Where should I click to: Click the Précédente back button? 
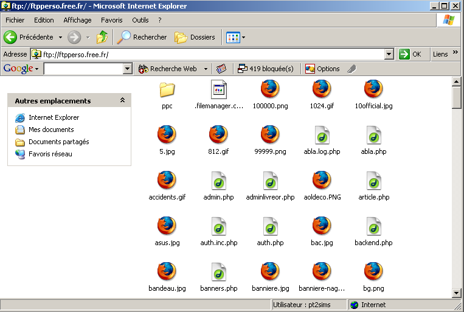coord(29,37)
